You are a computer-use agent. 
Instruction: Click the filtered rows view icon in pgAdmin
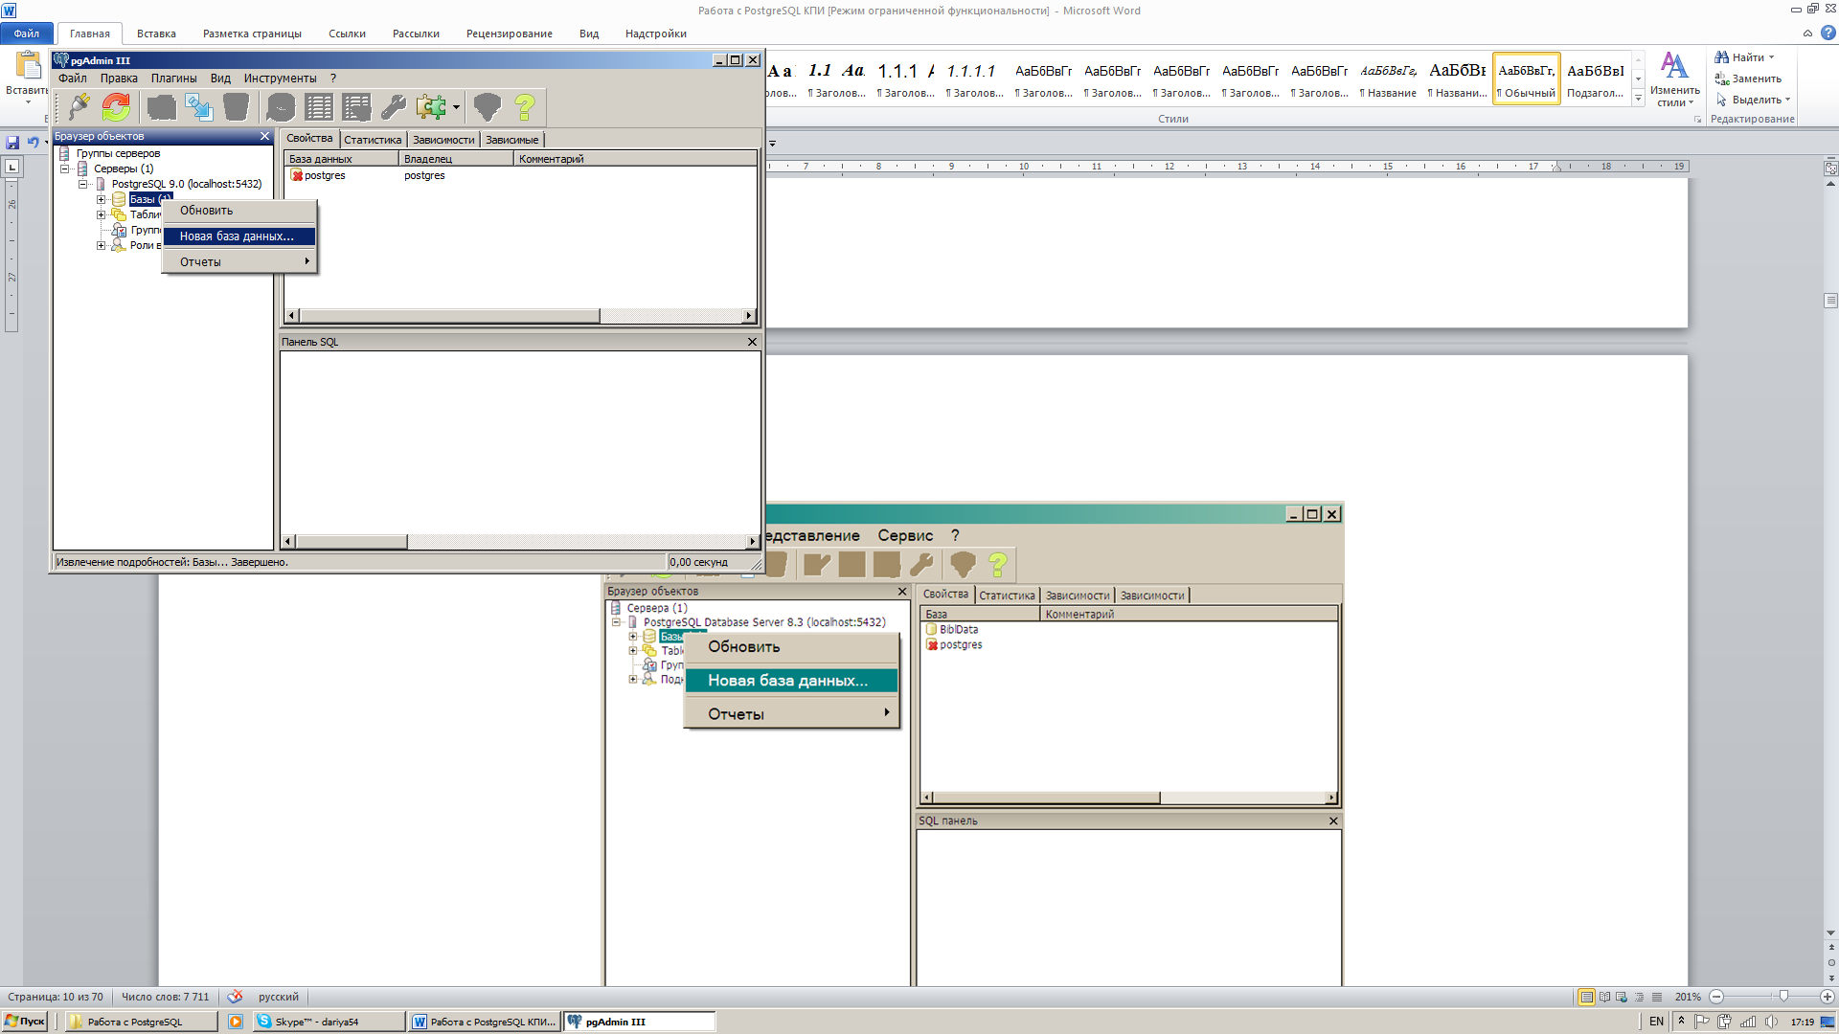(x=356, y=107)
